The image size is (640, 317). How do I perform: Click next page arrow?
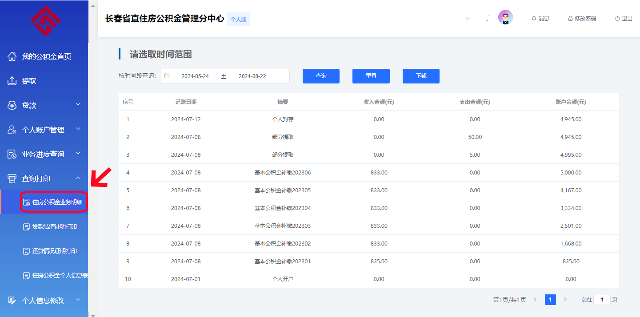point(565,300)
